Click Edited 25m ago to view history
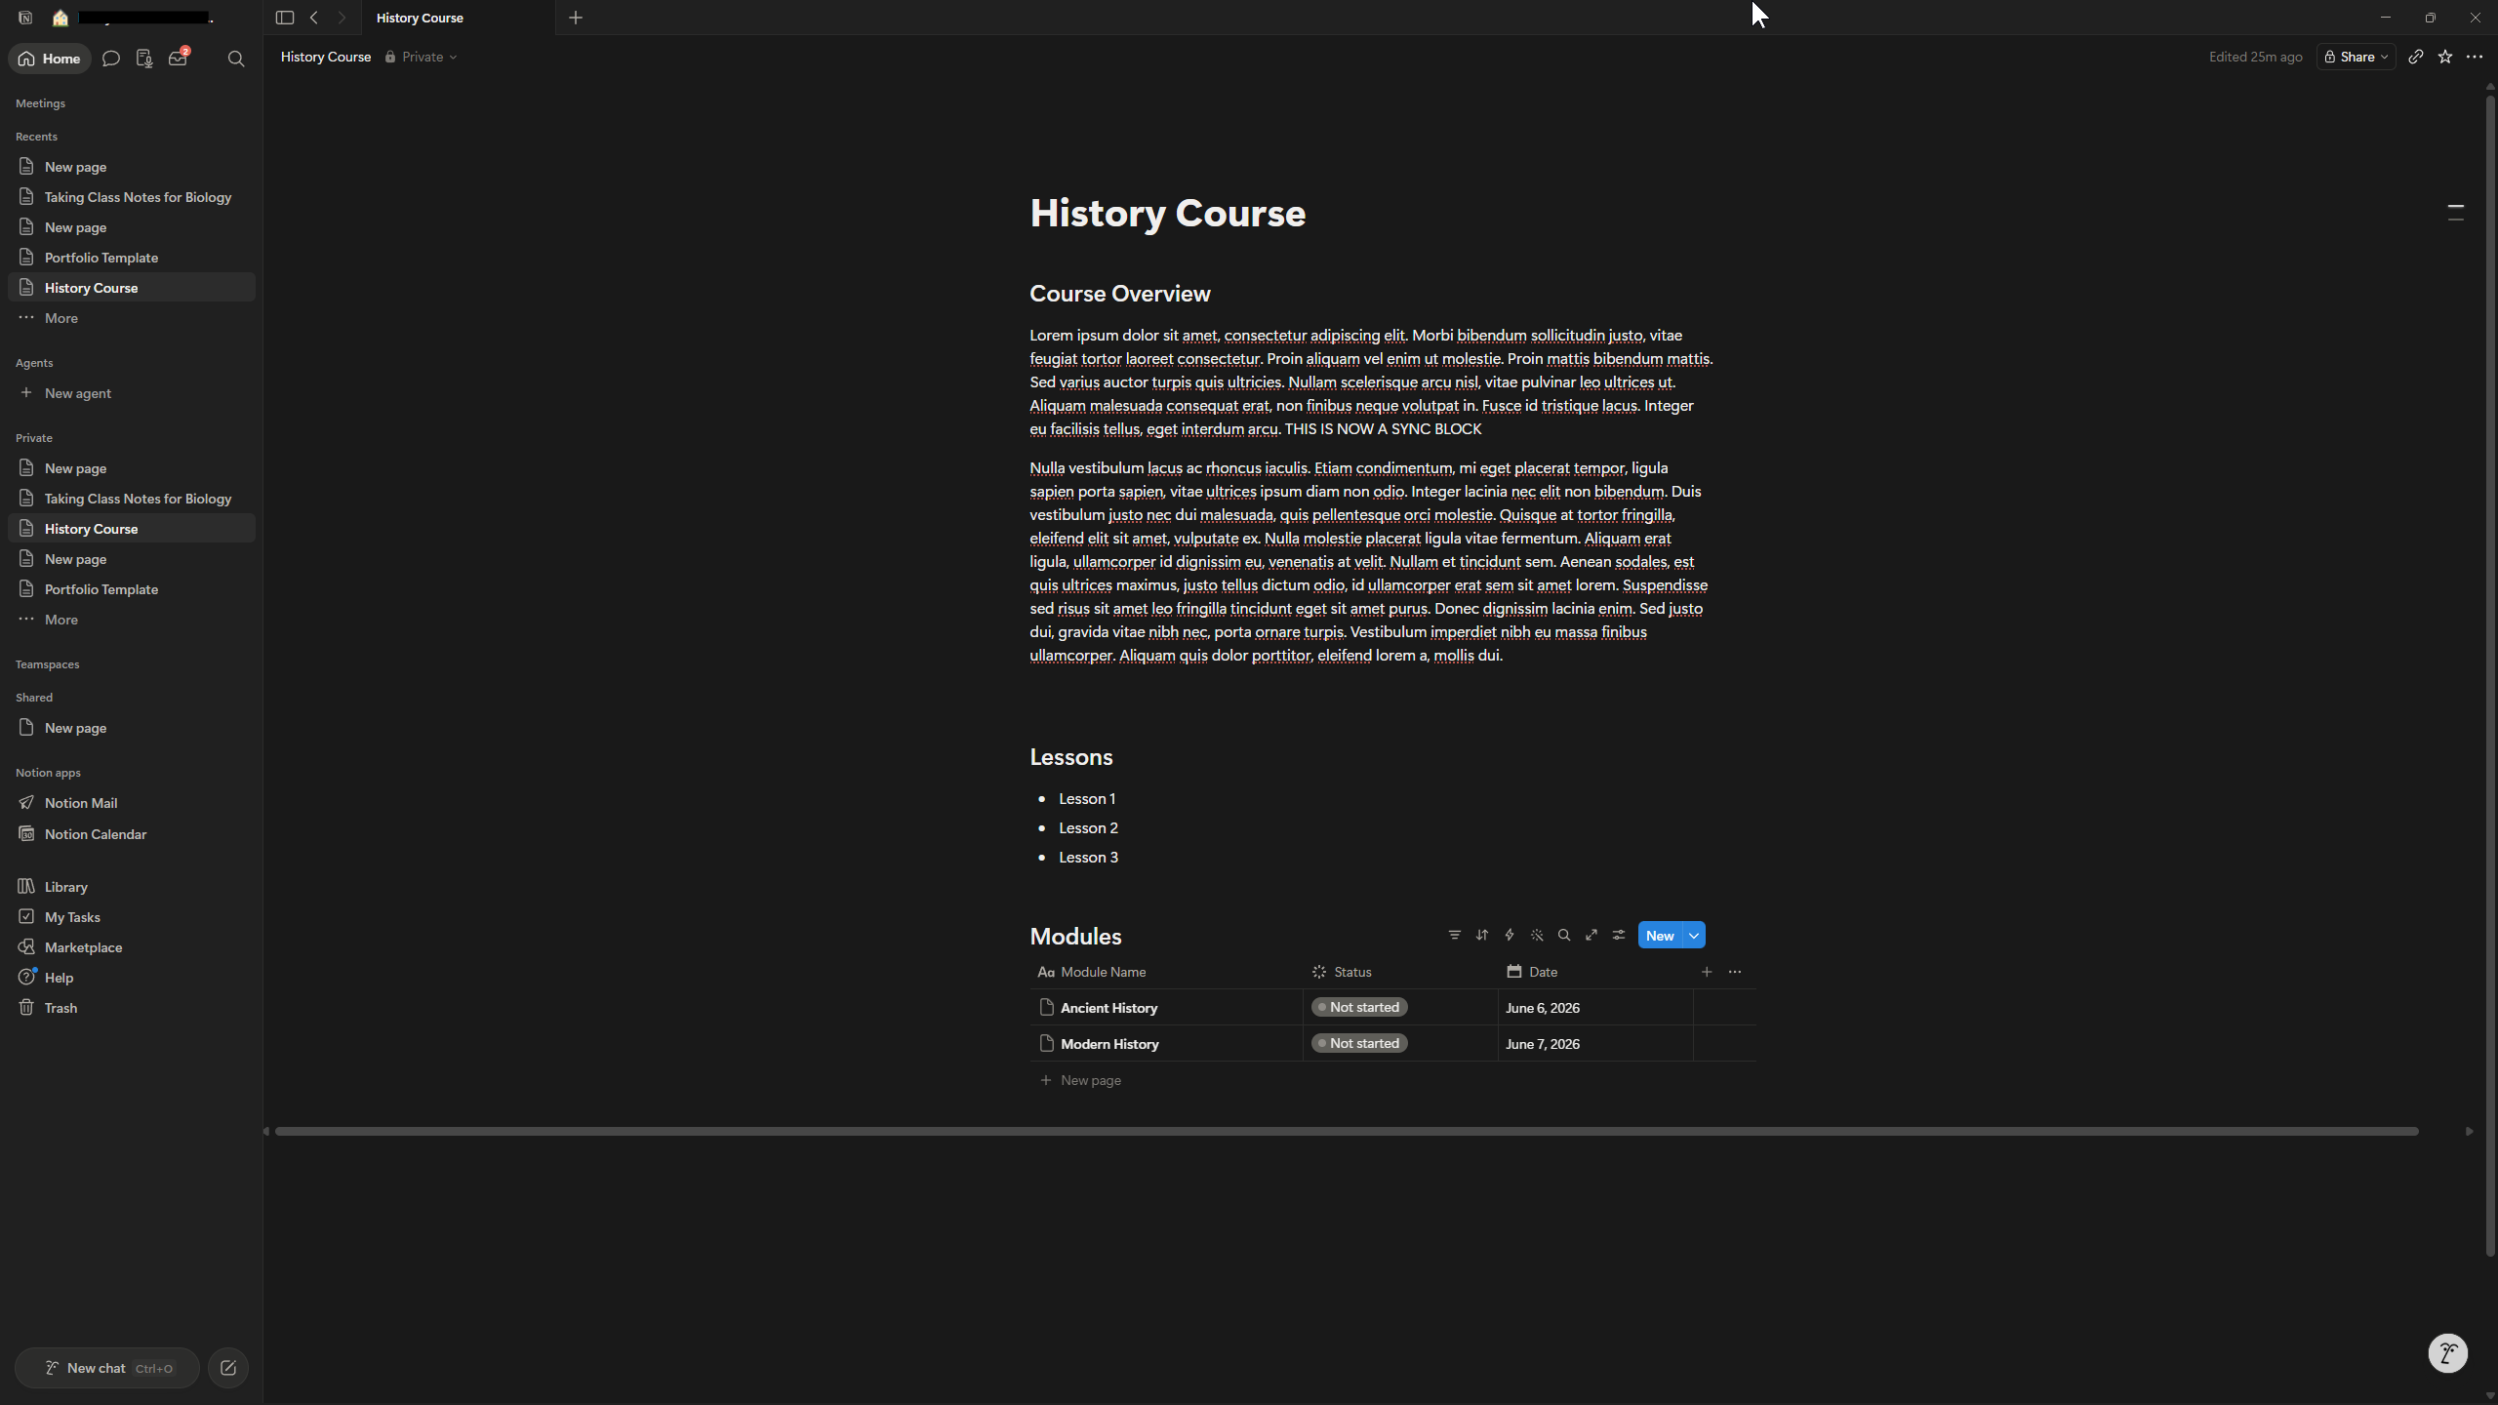This screenshot has height=1405, width=2498. pos(2255,57)
